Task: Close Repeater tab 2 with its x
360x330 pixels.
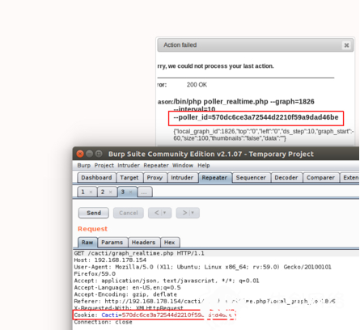Action: click(111, 192)
